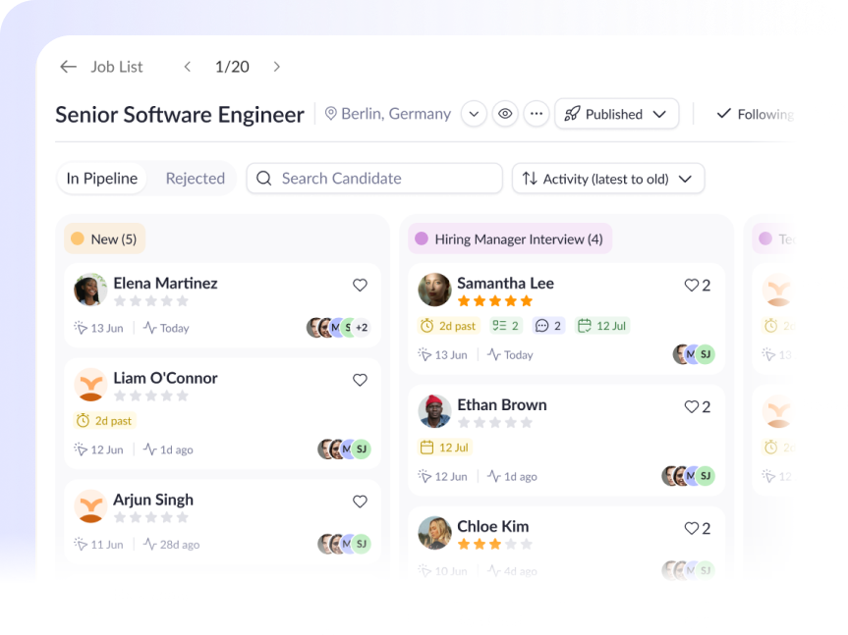The height and width of the screenshot is (635, 848).
Task: Focus the Search Candidate field
Action: click(x=374, y=179)
